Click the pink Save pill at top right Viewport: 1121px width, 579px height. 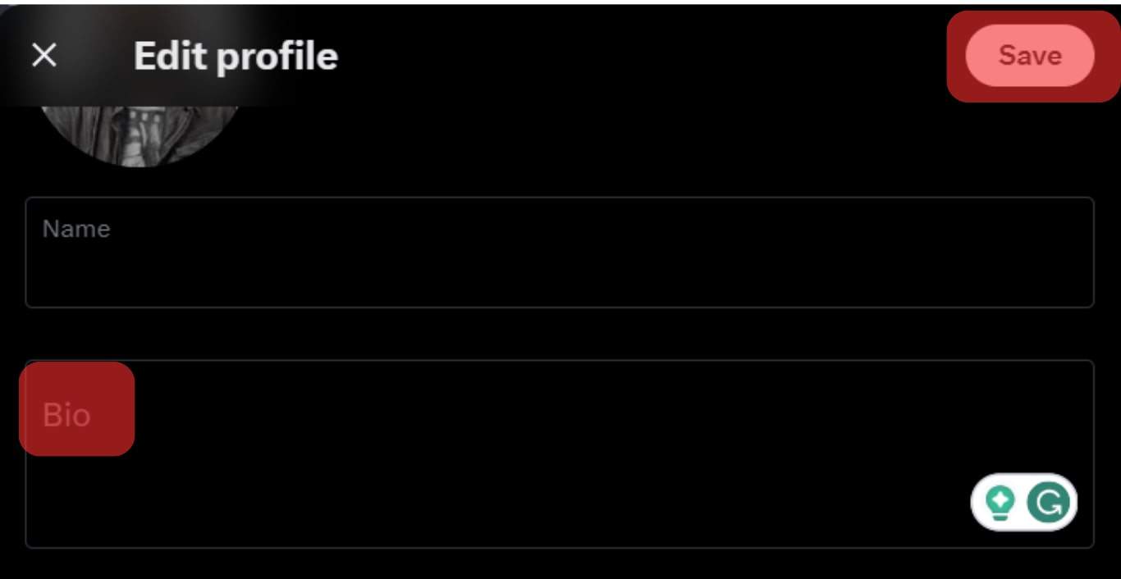click(1030, 55)
